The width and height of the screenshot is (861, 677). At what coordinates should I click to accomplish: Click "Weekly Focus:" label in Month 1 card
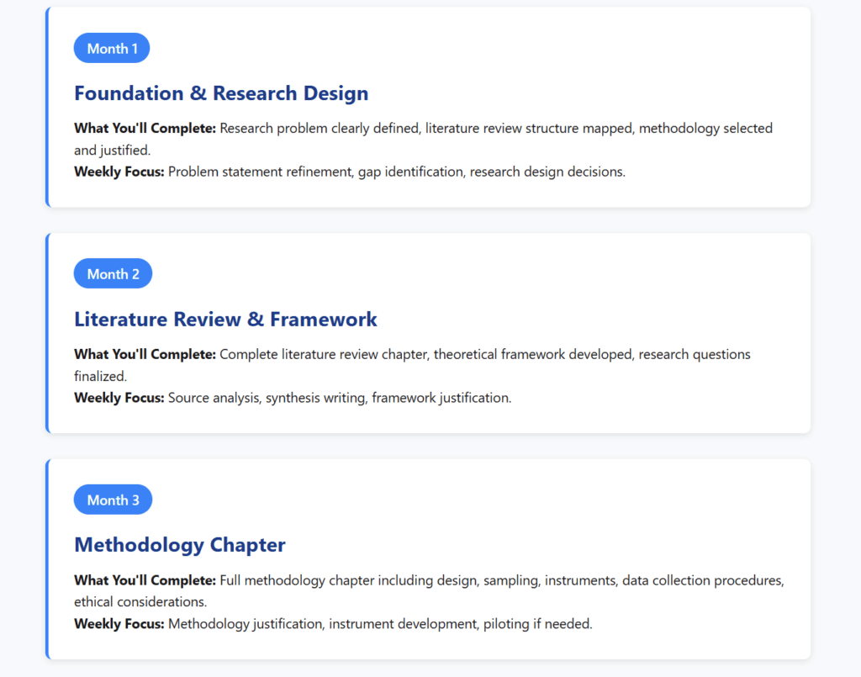119,172
